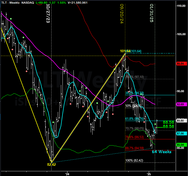Click the 110.00 price axis label
This screenshot has width=188, height=176.
(x=181, y=6)
